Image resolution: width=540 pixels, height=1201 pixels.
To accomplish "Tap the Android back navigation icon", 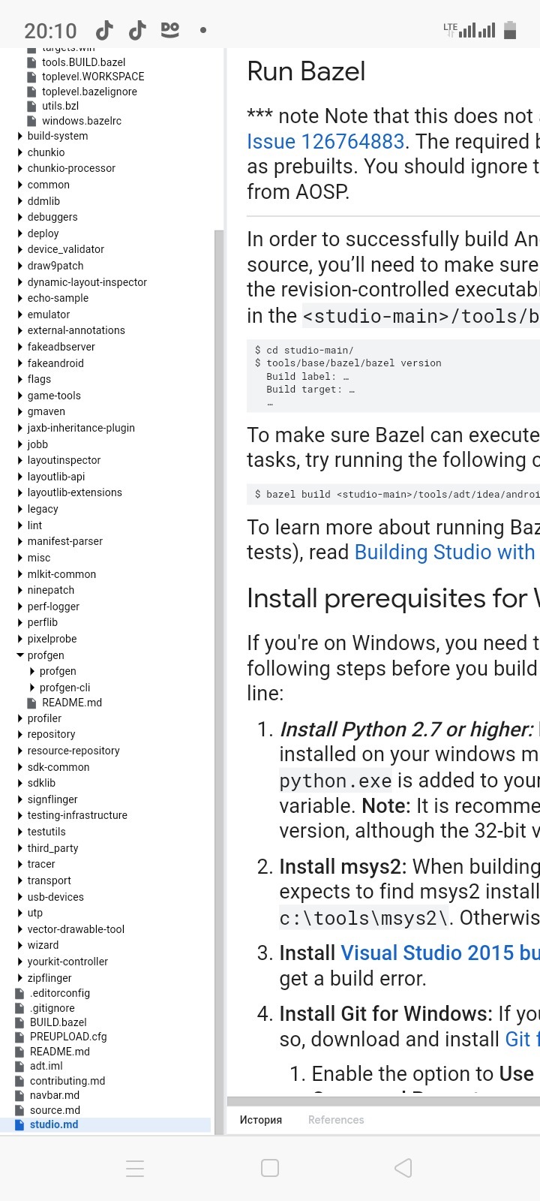I will [403, 1168].
